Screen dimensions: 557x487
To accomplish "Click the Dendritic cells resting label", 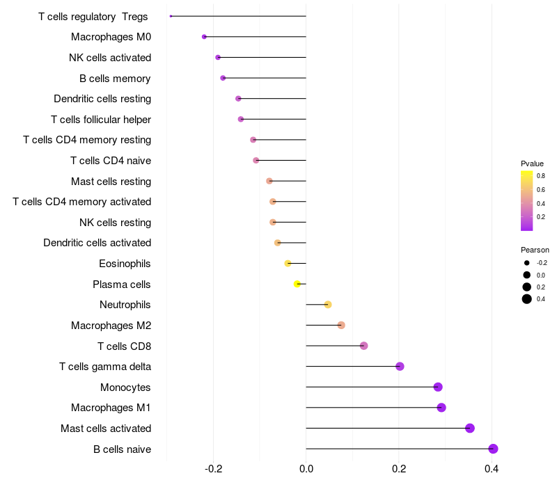I will coord(102,99).
